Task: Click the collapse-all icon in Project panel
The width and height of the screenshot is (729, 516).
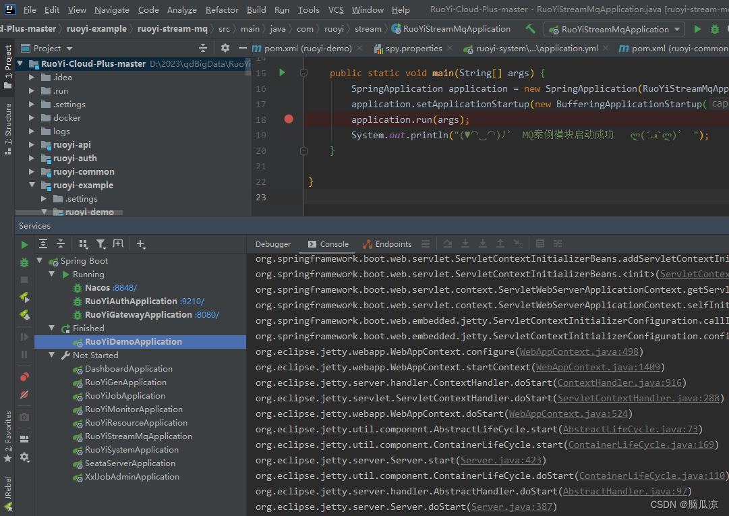Action: [x=203, y=48]
